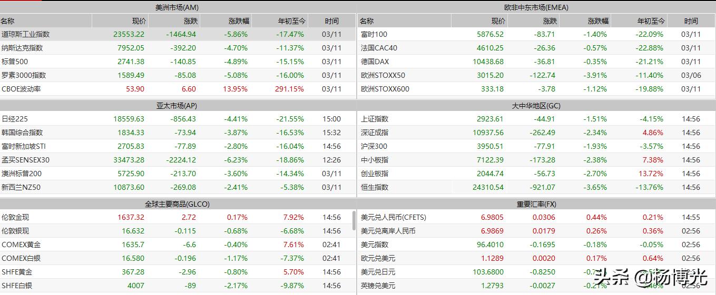Open 美元兑人民币(CFETS) exchange rate

[x=393, y=217]
